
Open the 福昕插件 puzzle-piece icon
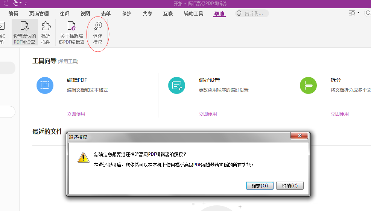pos(46,26)
